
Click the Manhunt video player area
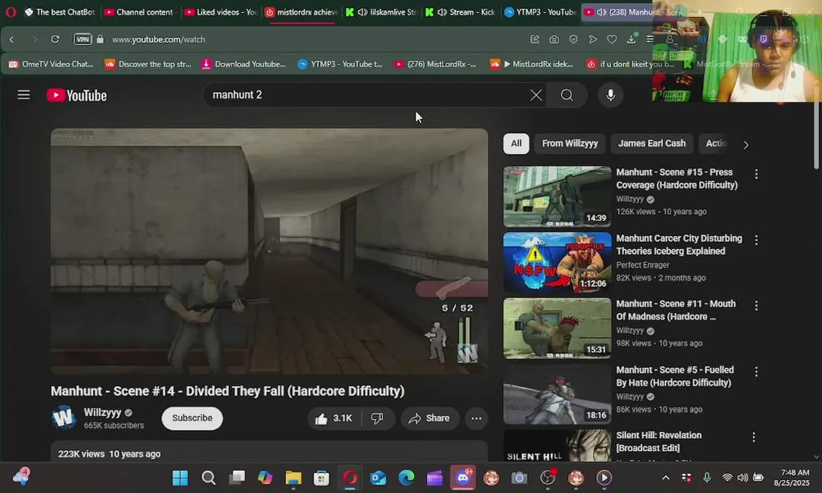[x=269, y=251]
